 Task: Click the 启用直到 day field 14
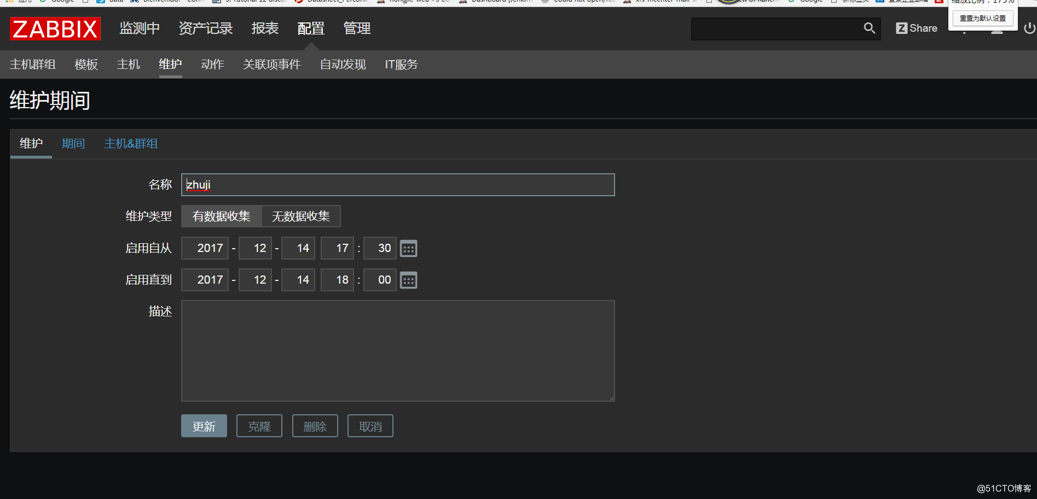coord(298,280)
